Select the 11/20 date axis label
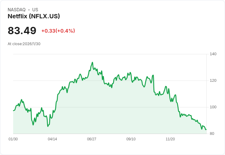Image resolution: width=225 pixels, height=155 pixels. (170, 139)
